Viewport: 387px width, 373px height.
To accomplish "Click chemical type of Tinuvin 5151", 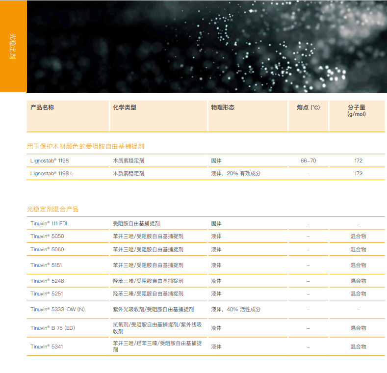I will pos(148,266).
